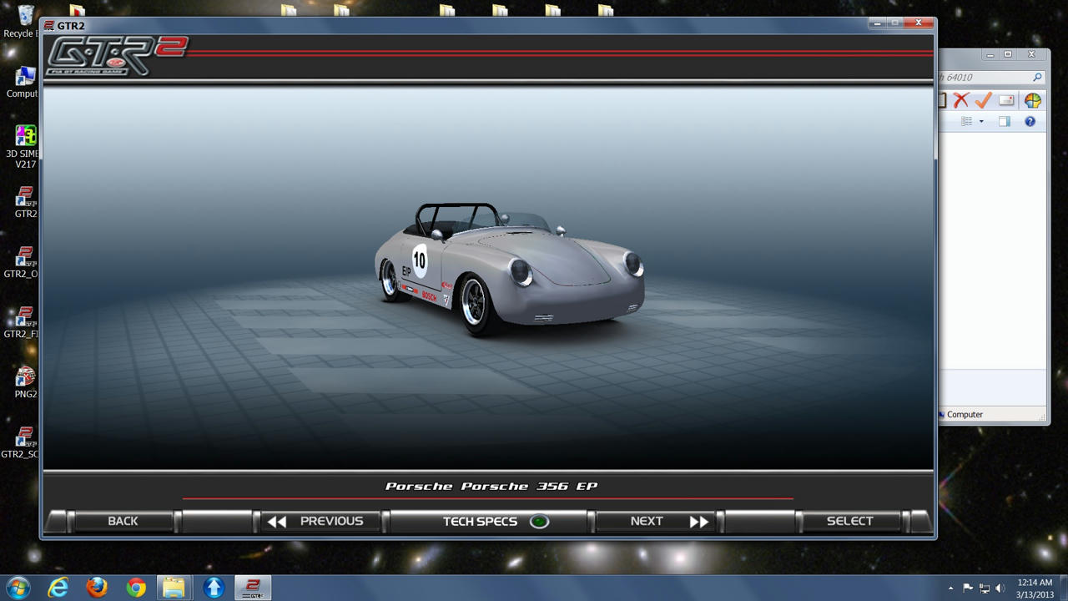Screen dimensions: 1068x601
Task: Launch Firefox from the taskbar
Action: pos(97,588)
